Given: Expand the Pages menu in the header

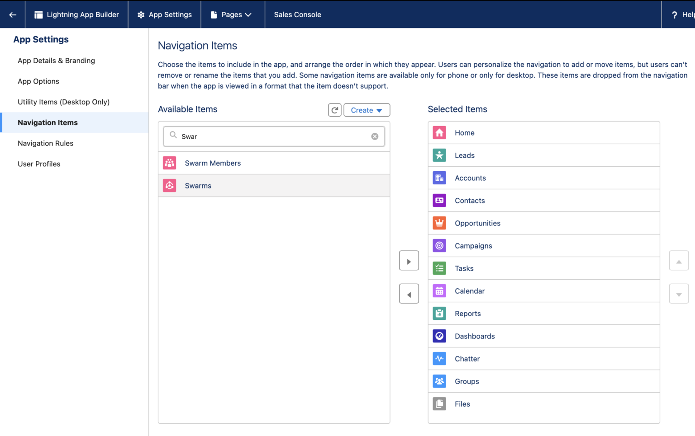Looking at the screenshot, I should tap(232, 14).
